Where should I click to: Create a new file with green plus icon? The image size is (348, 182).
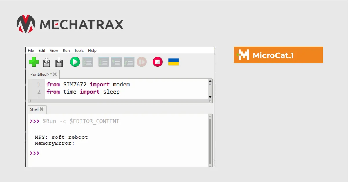point(34,62)
